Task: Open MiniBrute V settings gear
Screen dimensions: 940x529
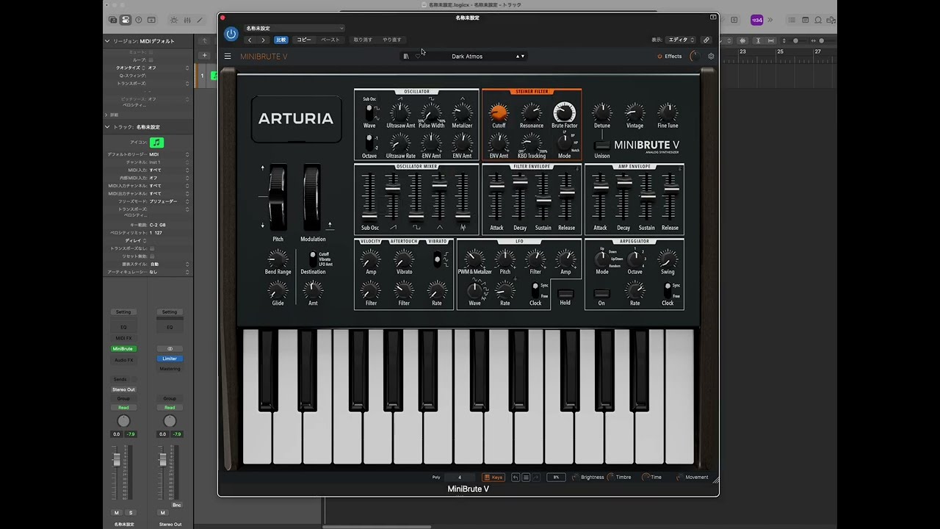Action: point(711,56)
